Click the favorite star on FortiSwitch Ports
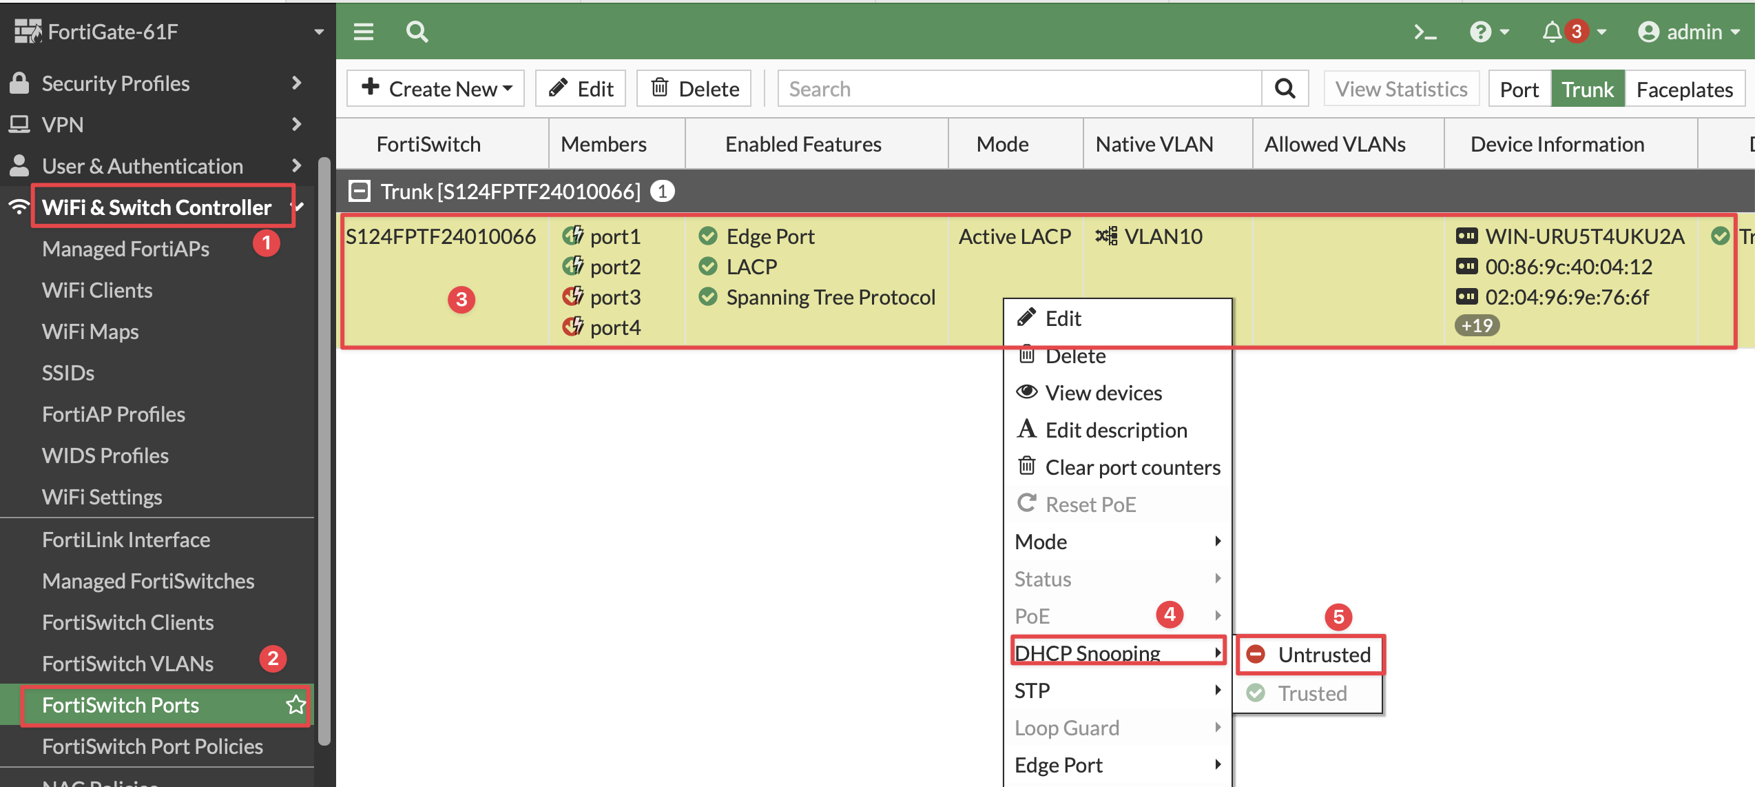Screen dimensions: 1755x787 click(x=295, y=705)
